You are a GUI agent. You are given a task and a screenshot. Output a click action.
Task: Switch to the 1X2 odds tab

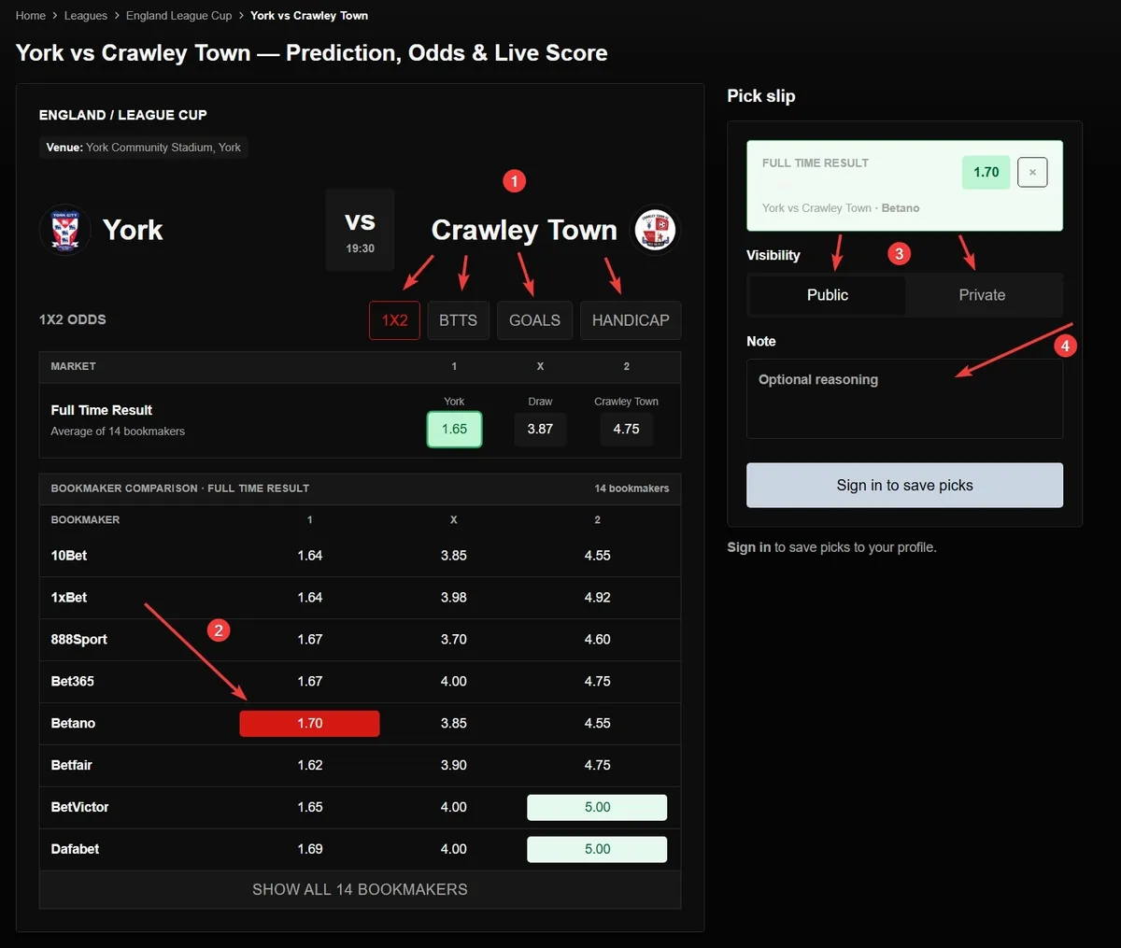[x=394, y=320]
